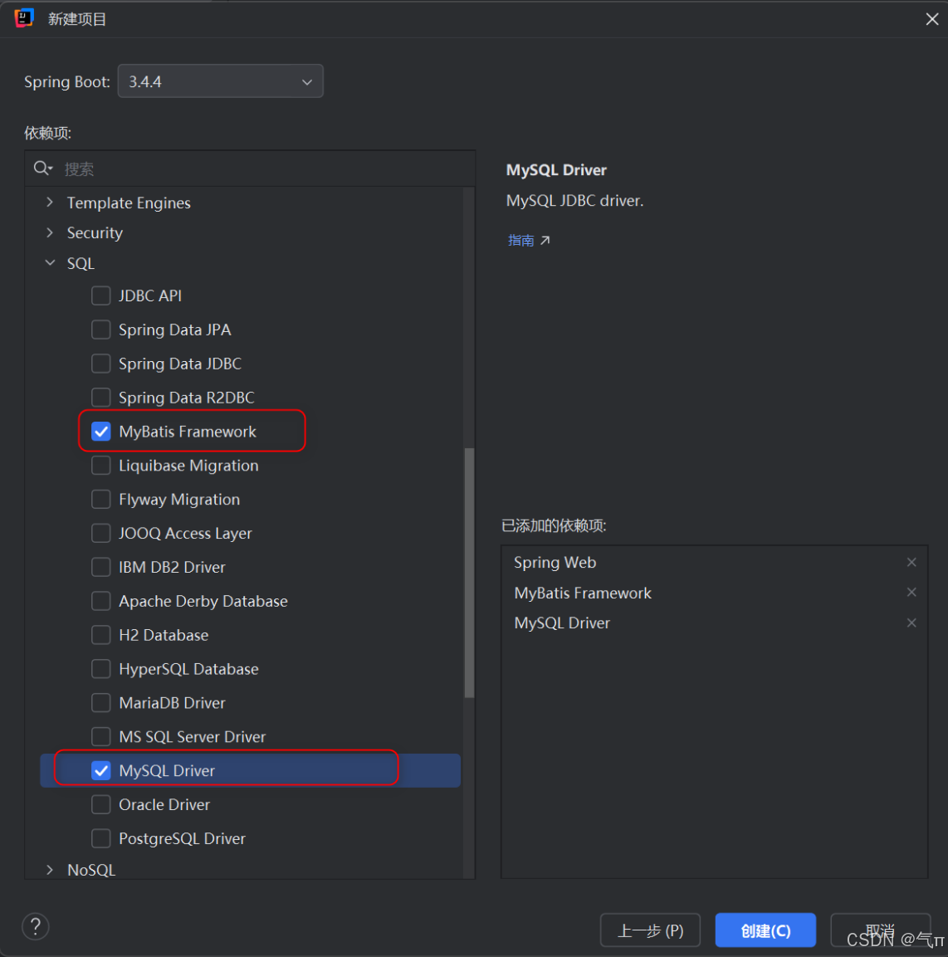Image resolution: width=948 pixels, height=957 pixels.
Task: Select Spring Web in added dependencies list
Action: pyautogui.click(x=555, y=562)
